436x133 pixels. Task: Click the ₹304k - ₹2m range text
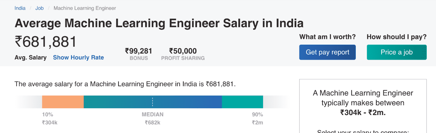[x=363, y=112]
